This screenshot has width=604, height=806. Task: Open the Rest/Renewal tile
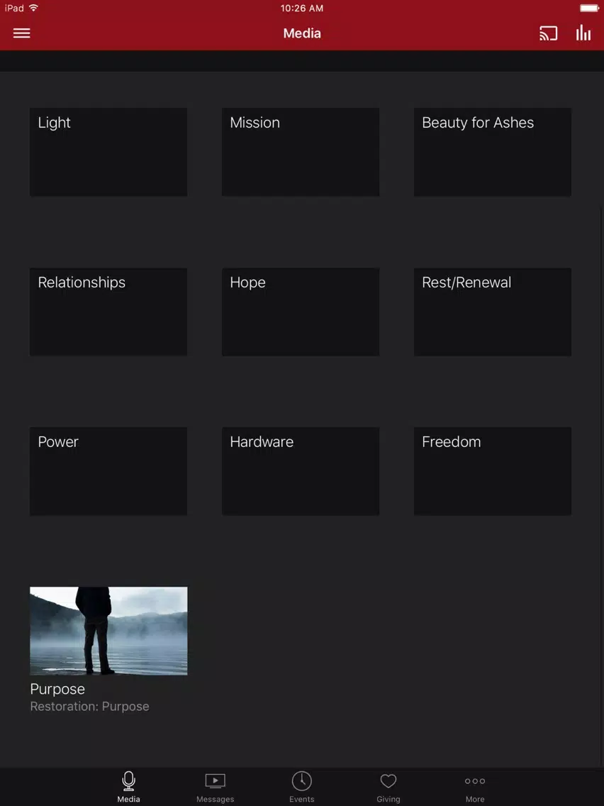[493, 312]
